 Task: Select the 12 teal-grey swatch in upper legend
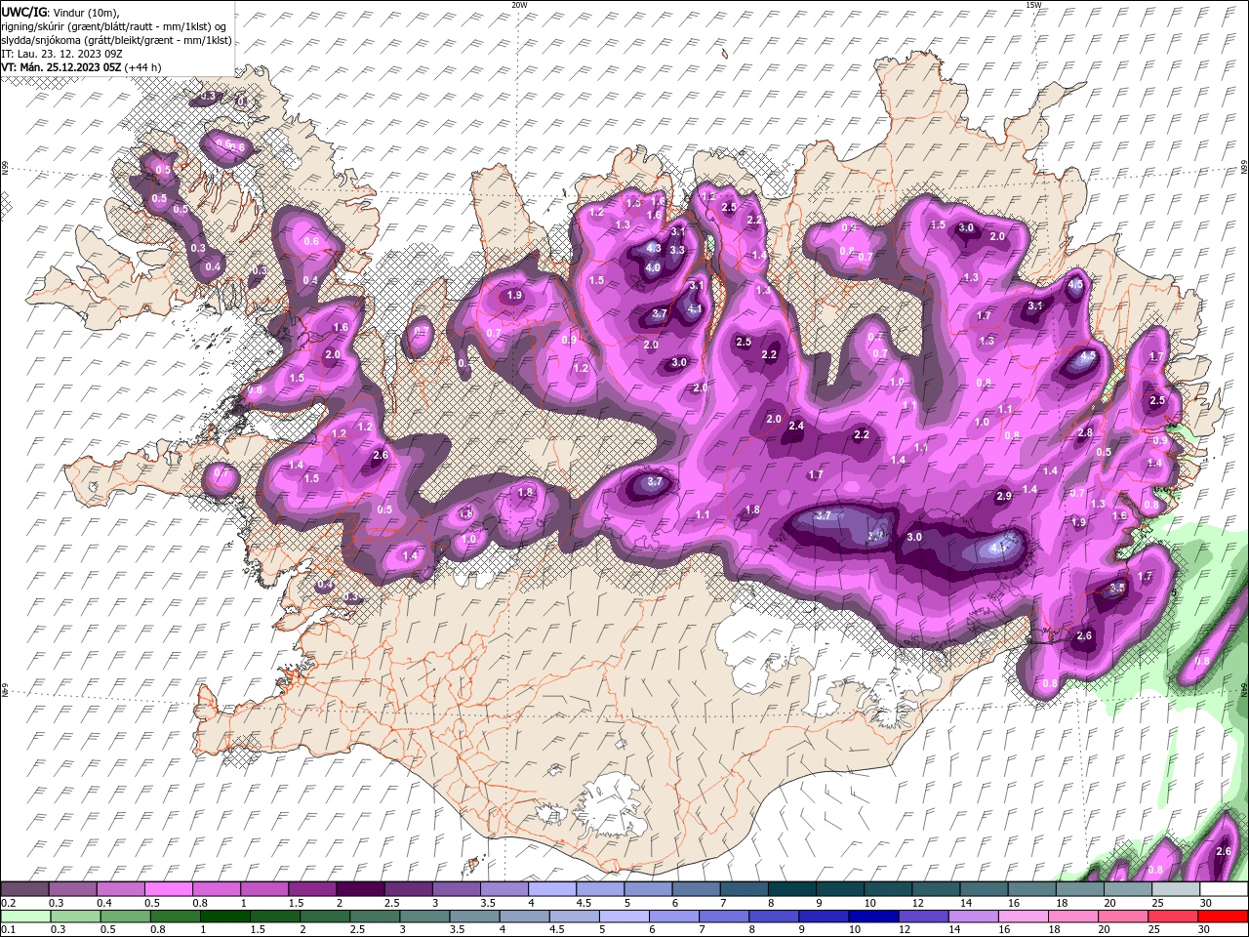pos(936,889)
